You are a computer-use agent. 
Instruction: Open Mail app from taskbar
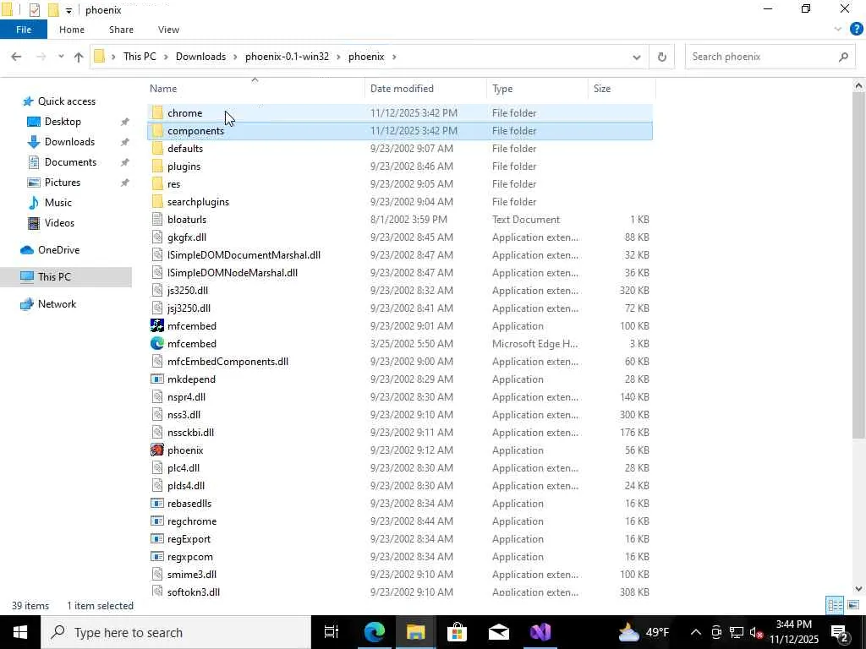[498, 632]
